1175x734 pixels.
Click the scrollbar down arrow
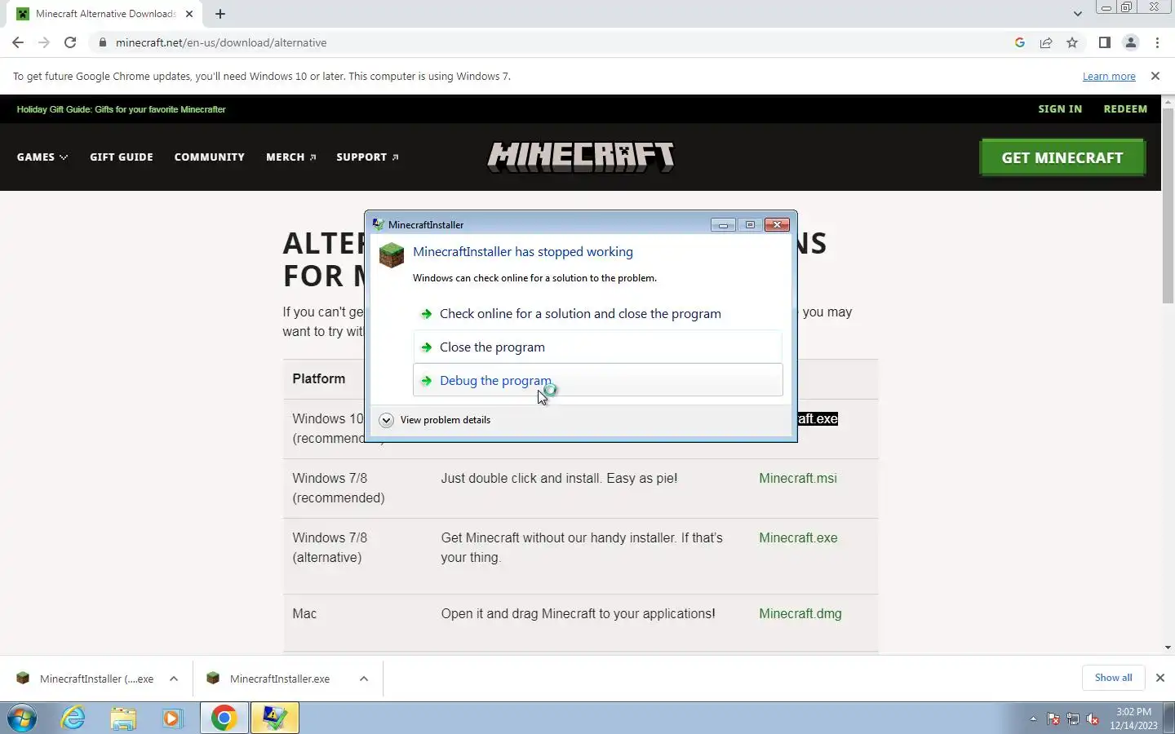point(1168,648)
